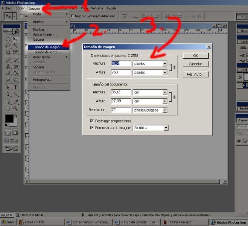
Task: Switch to Edit in Quick Mask mode
Action: [15, 133]
